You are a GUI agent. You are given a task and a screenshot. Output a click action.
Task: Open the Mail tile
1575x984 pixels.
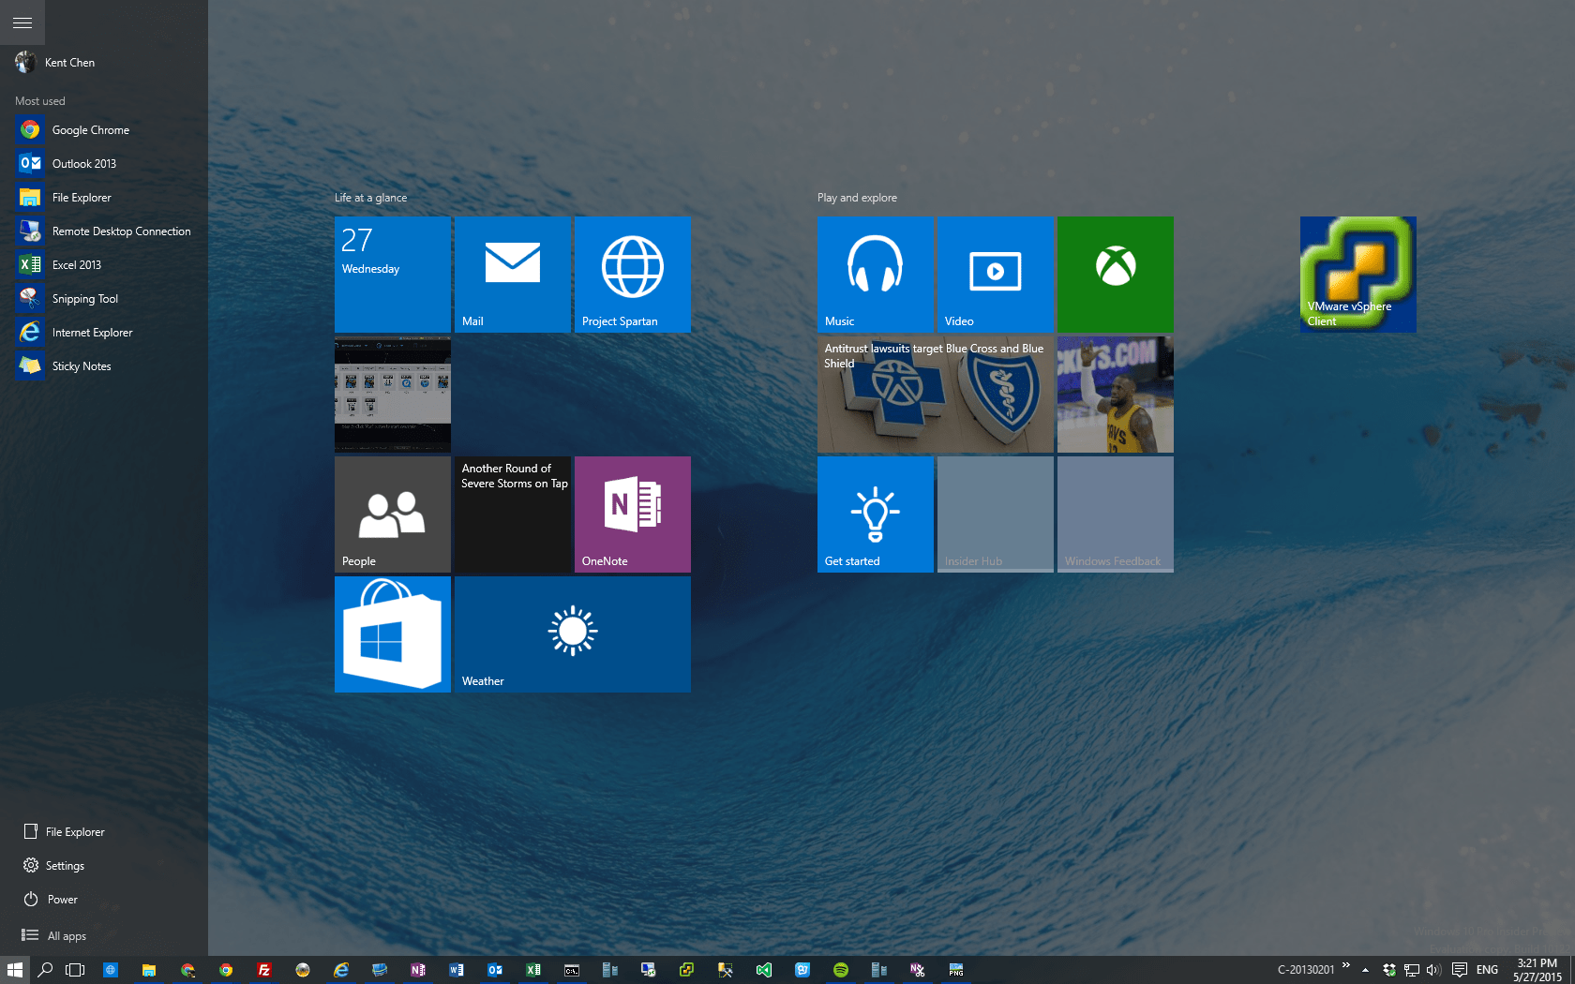[513, 275]
